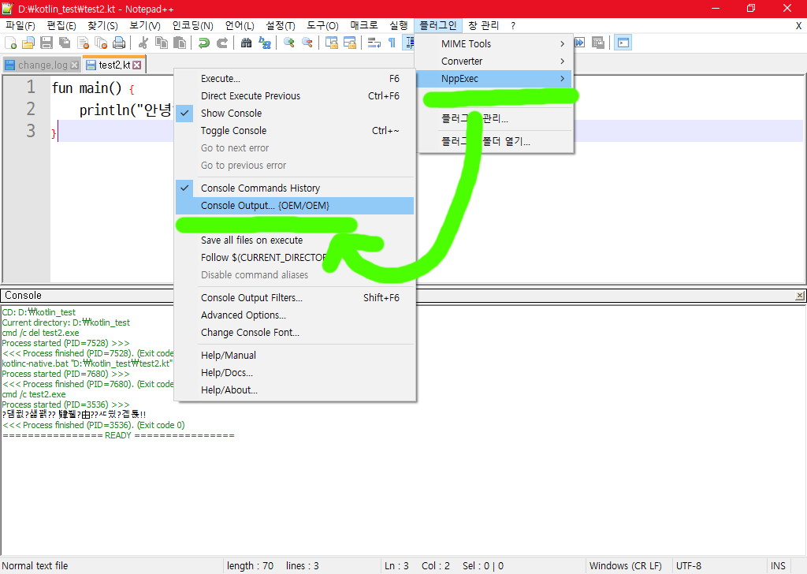Click the Synchronize vertical scrolling icon
807x574 pixels.
332,43
